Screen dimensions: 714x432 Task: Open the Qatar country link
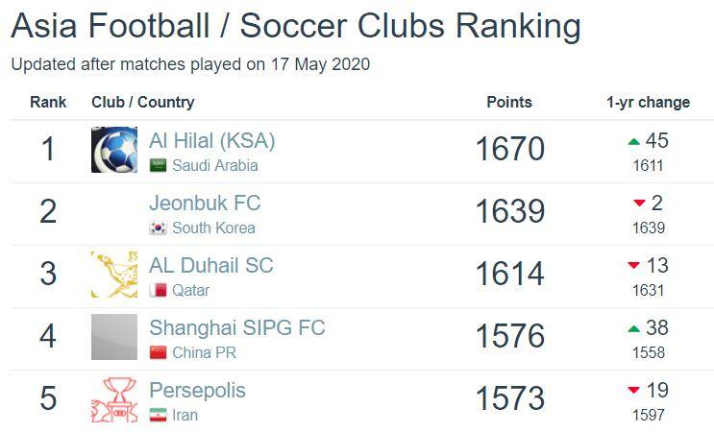(x=191, y=290)
